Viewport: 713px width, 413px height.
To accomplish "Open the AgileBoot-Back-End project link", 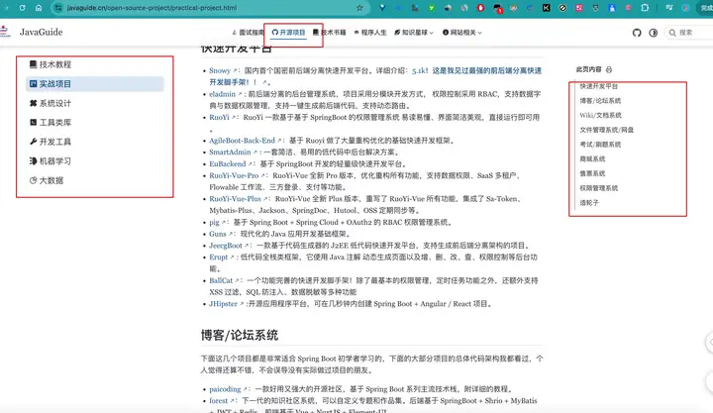I will 246,141.
